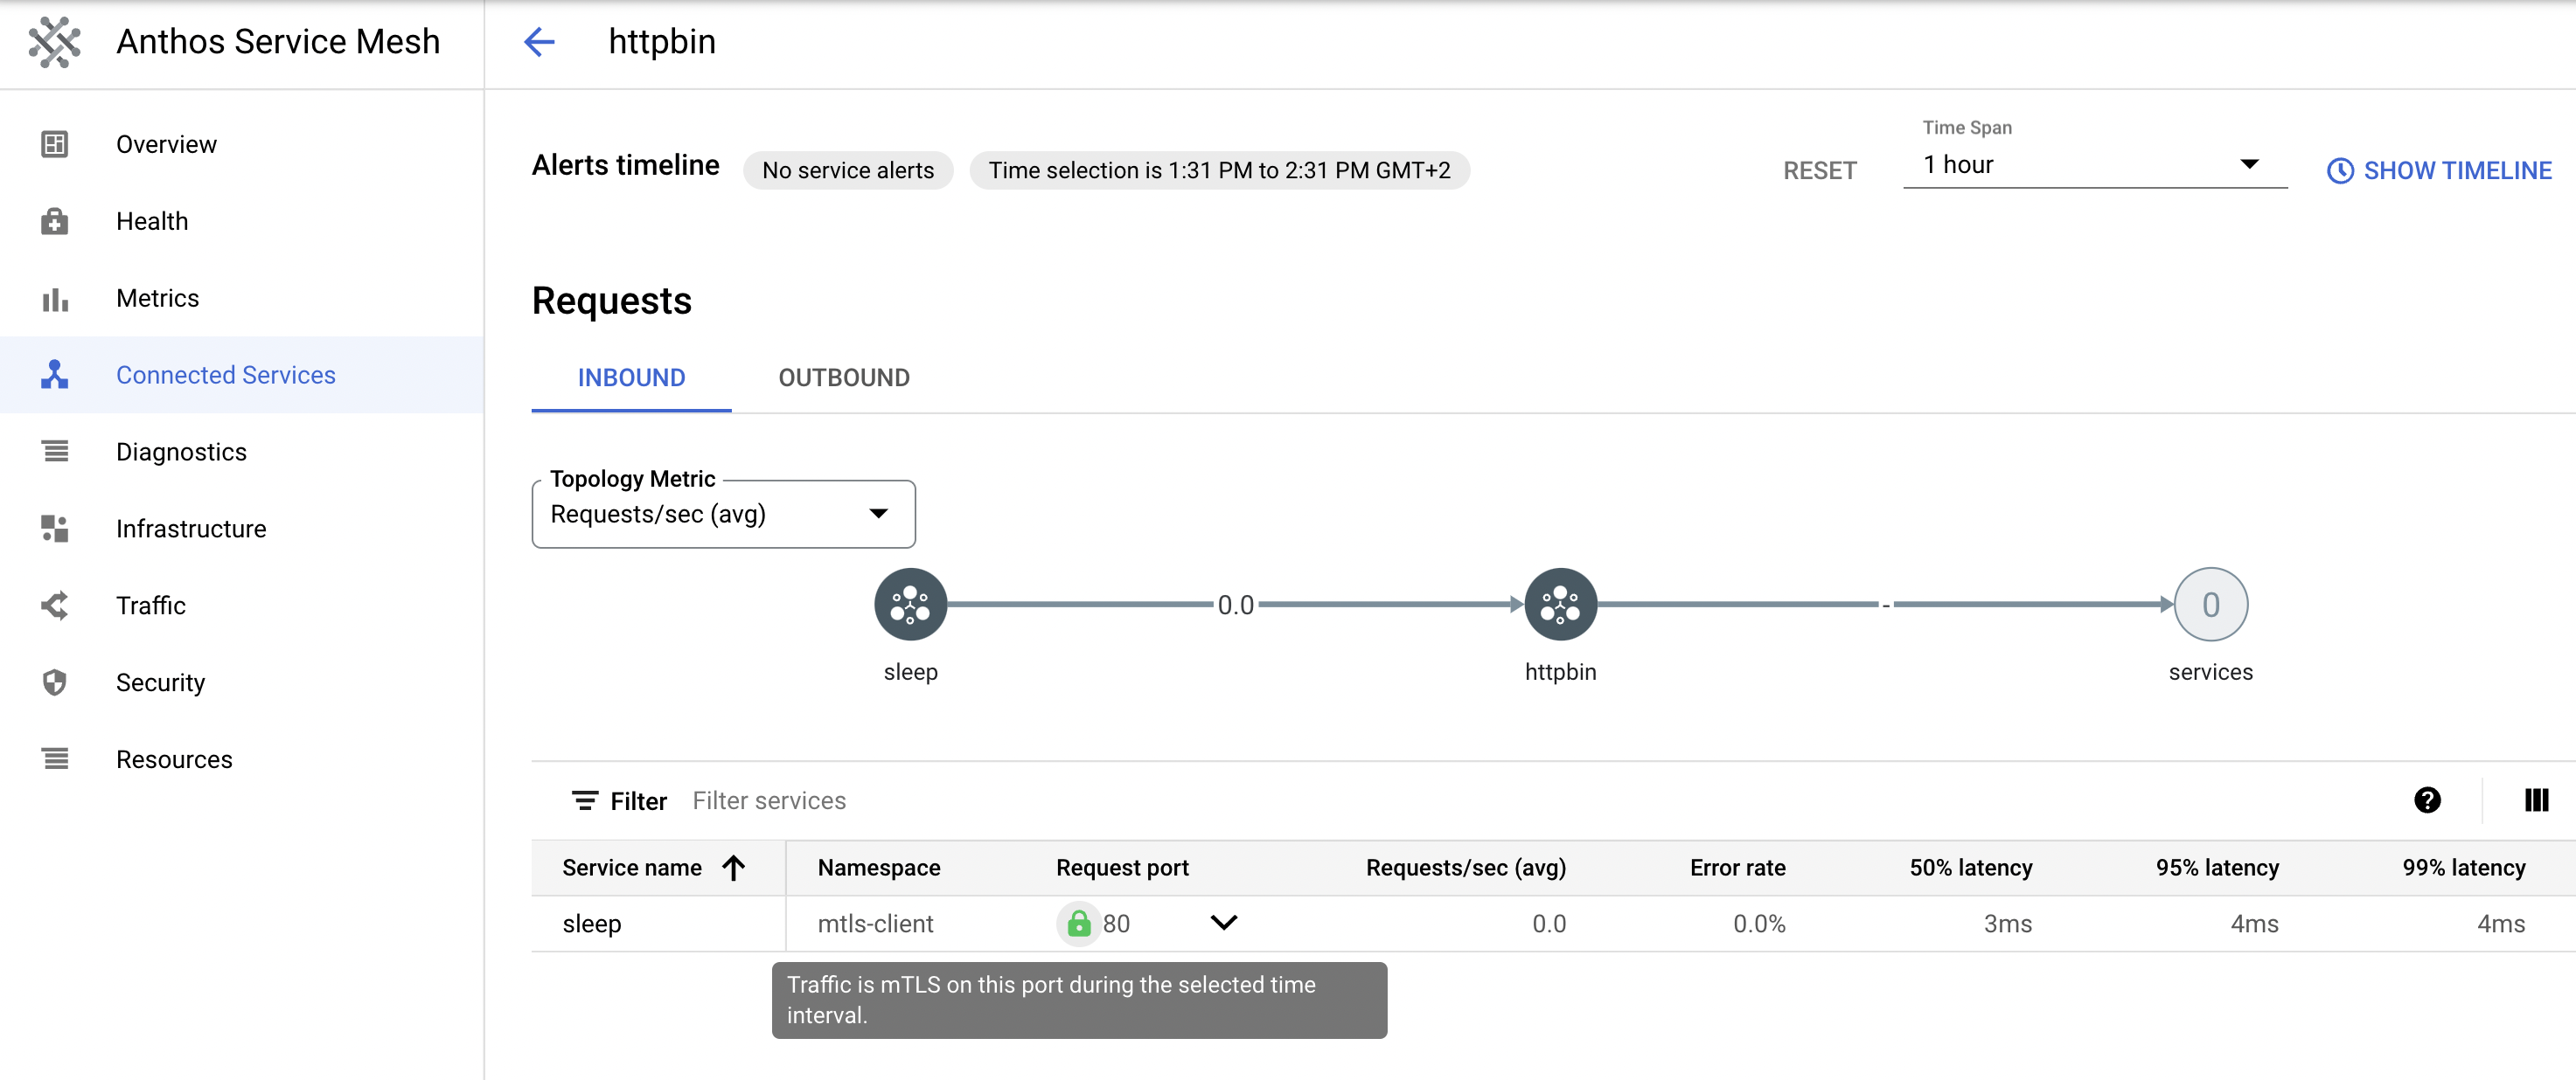This screenshot has width=2576, height=1080.
Task: Select the Traffic split-arrow icon
Action: tap(55, 606)
